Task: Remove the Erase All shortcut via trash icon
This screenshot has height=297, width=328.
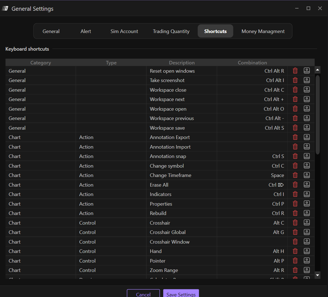Action: (295, 185)
